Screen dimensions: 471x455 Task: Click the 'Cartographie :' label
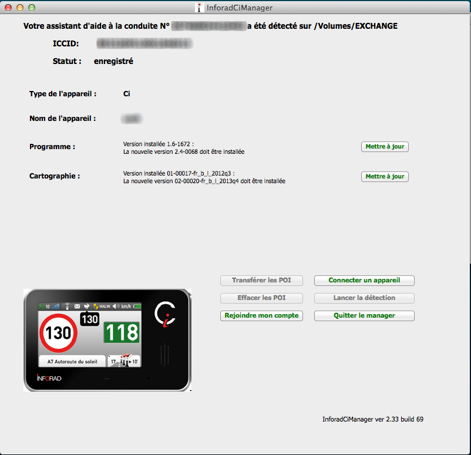tap(55, 176)
